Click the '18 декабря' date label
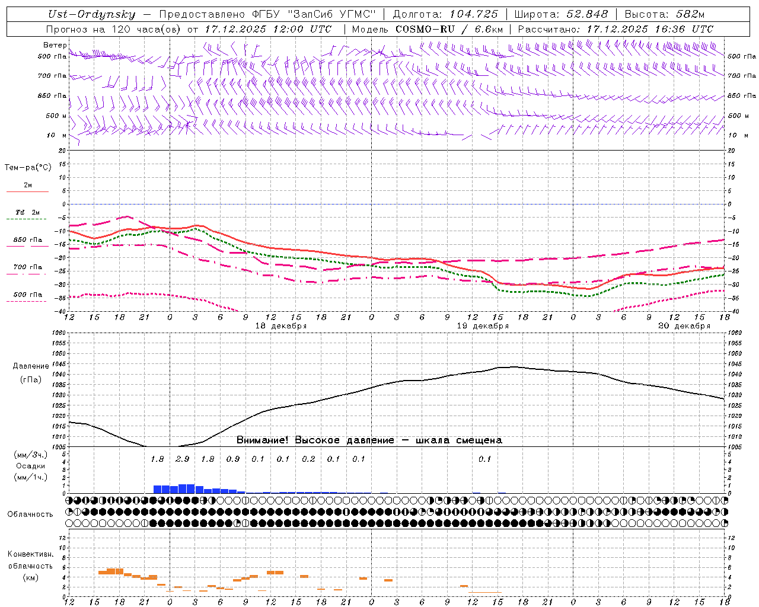Image resolution: width=759 pixels, height=607 pixels. pos(281,326)
